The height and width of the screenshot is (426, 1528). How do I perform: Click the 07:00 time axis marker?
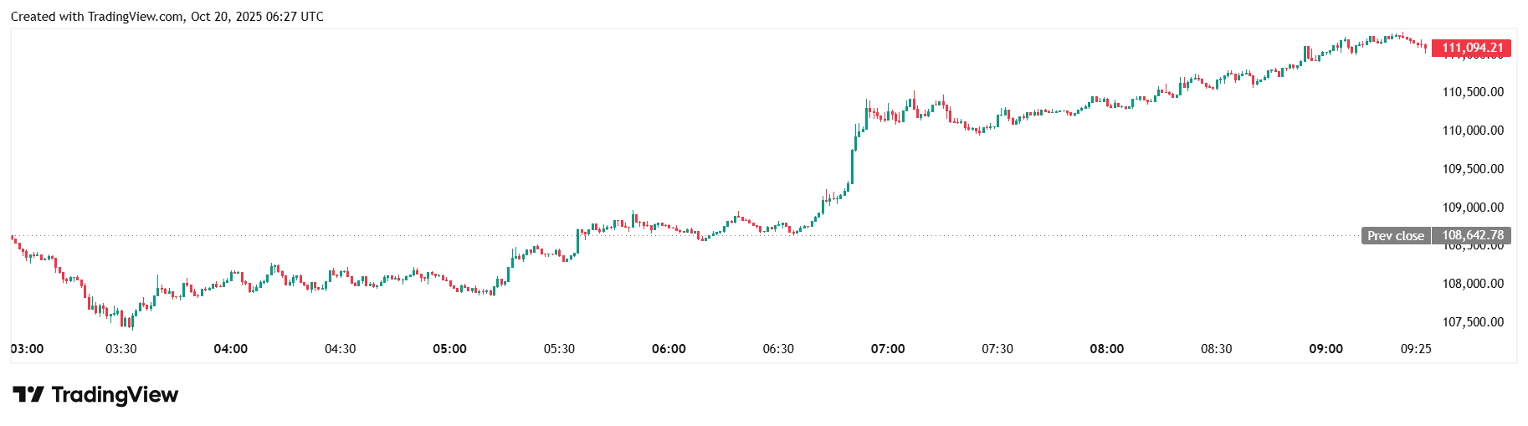[888, 349]
